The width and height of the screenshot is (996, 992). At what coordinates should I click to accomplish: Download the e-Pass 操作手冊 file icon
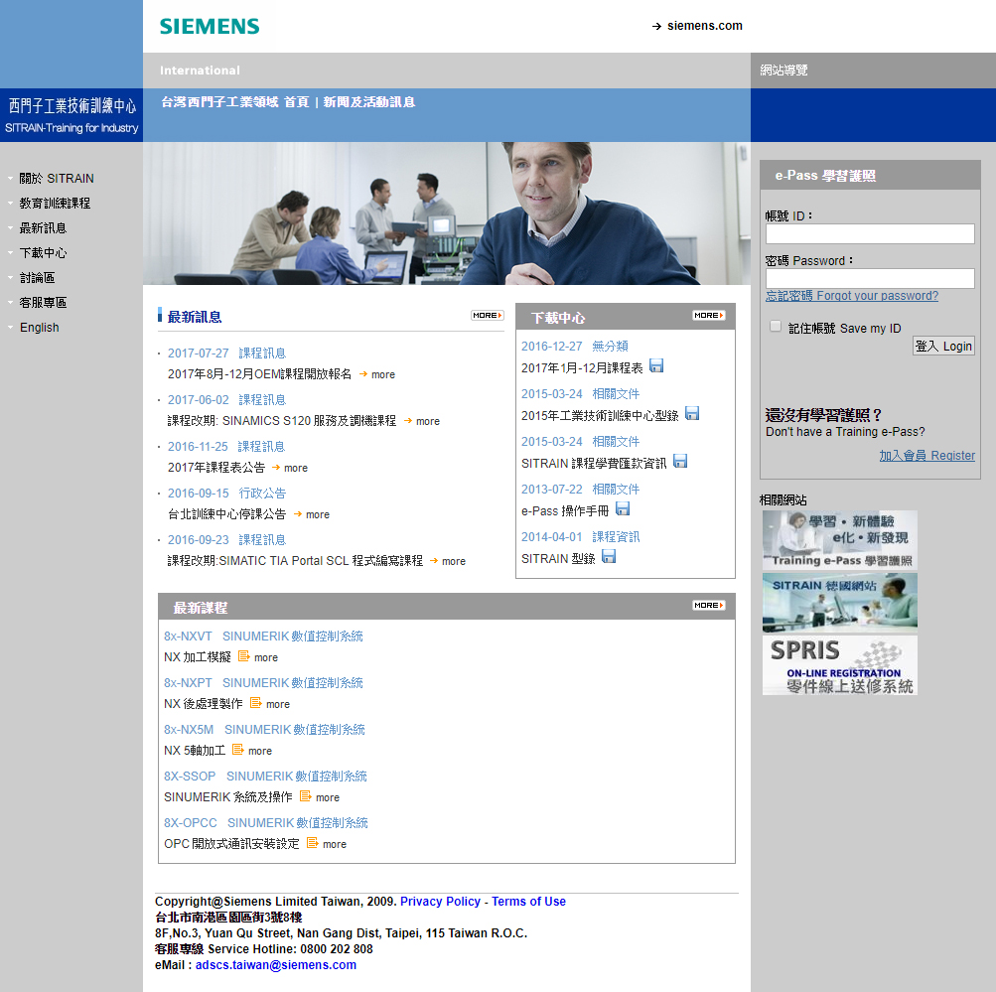pos(623,509)
